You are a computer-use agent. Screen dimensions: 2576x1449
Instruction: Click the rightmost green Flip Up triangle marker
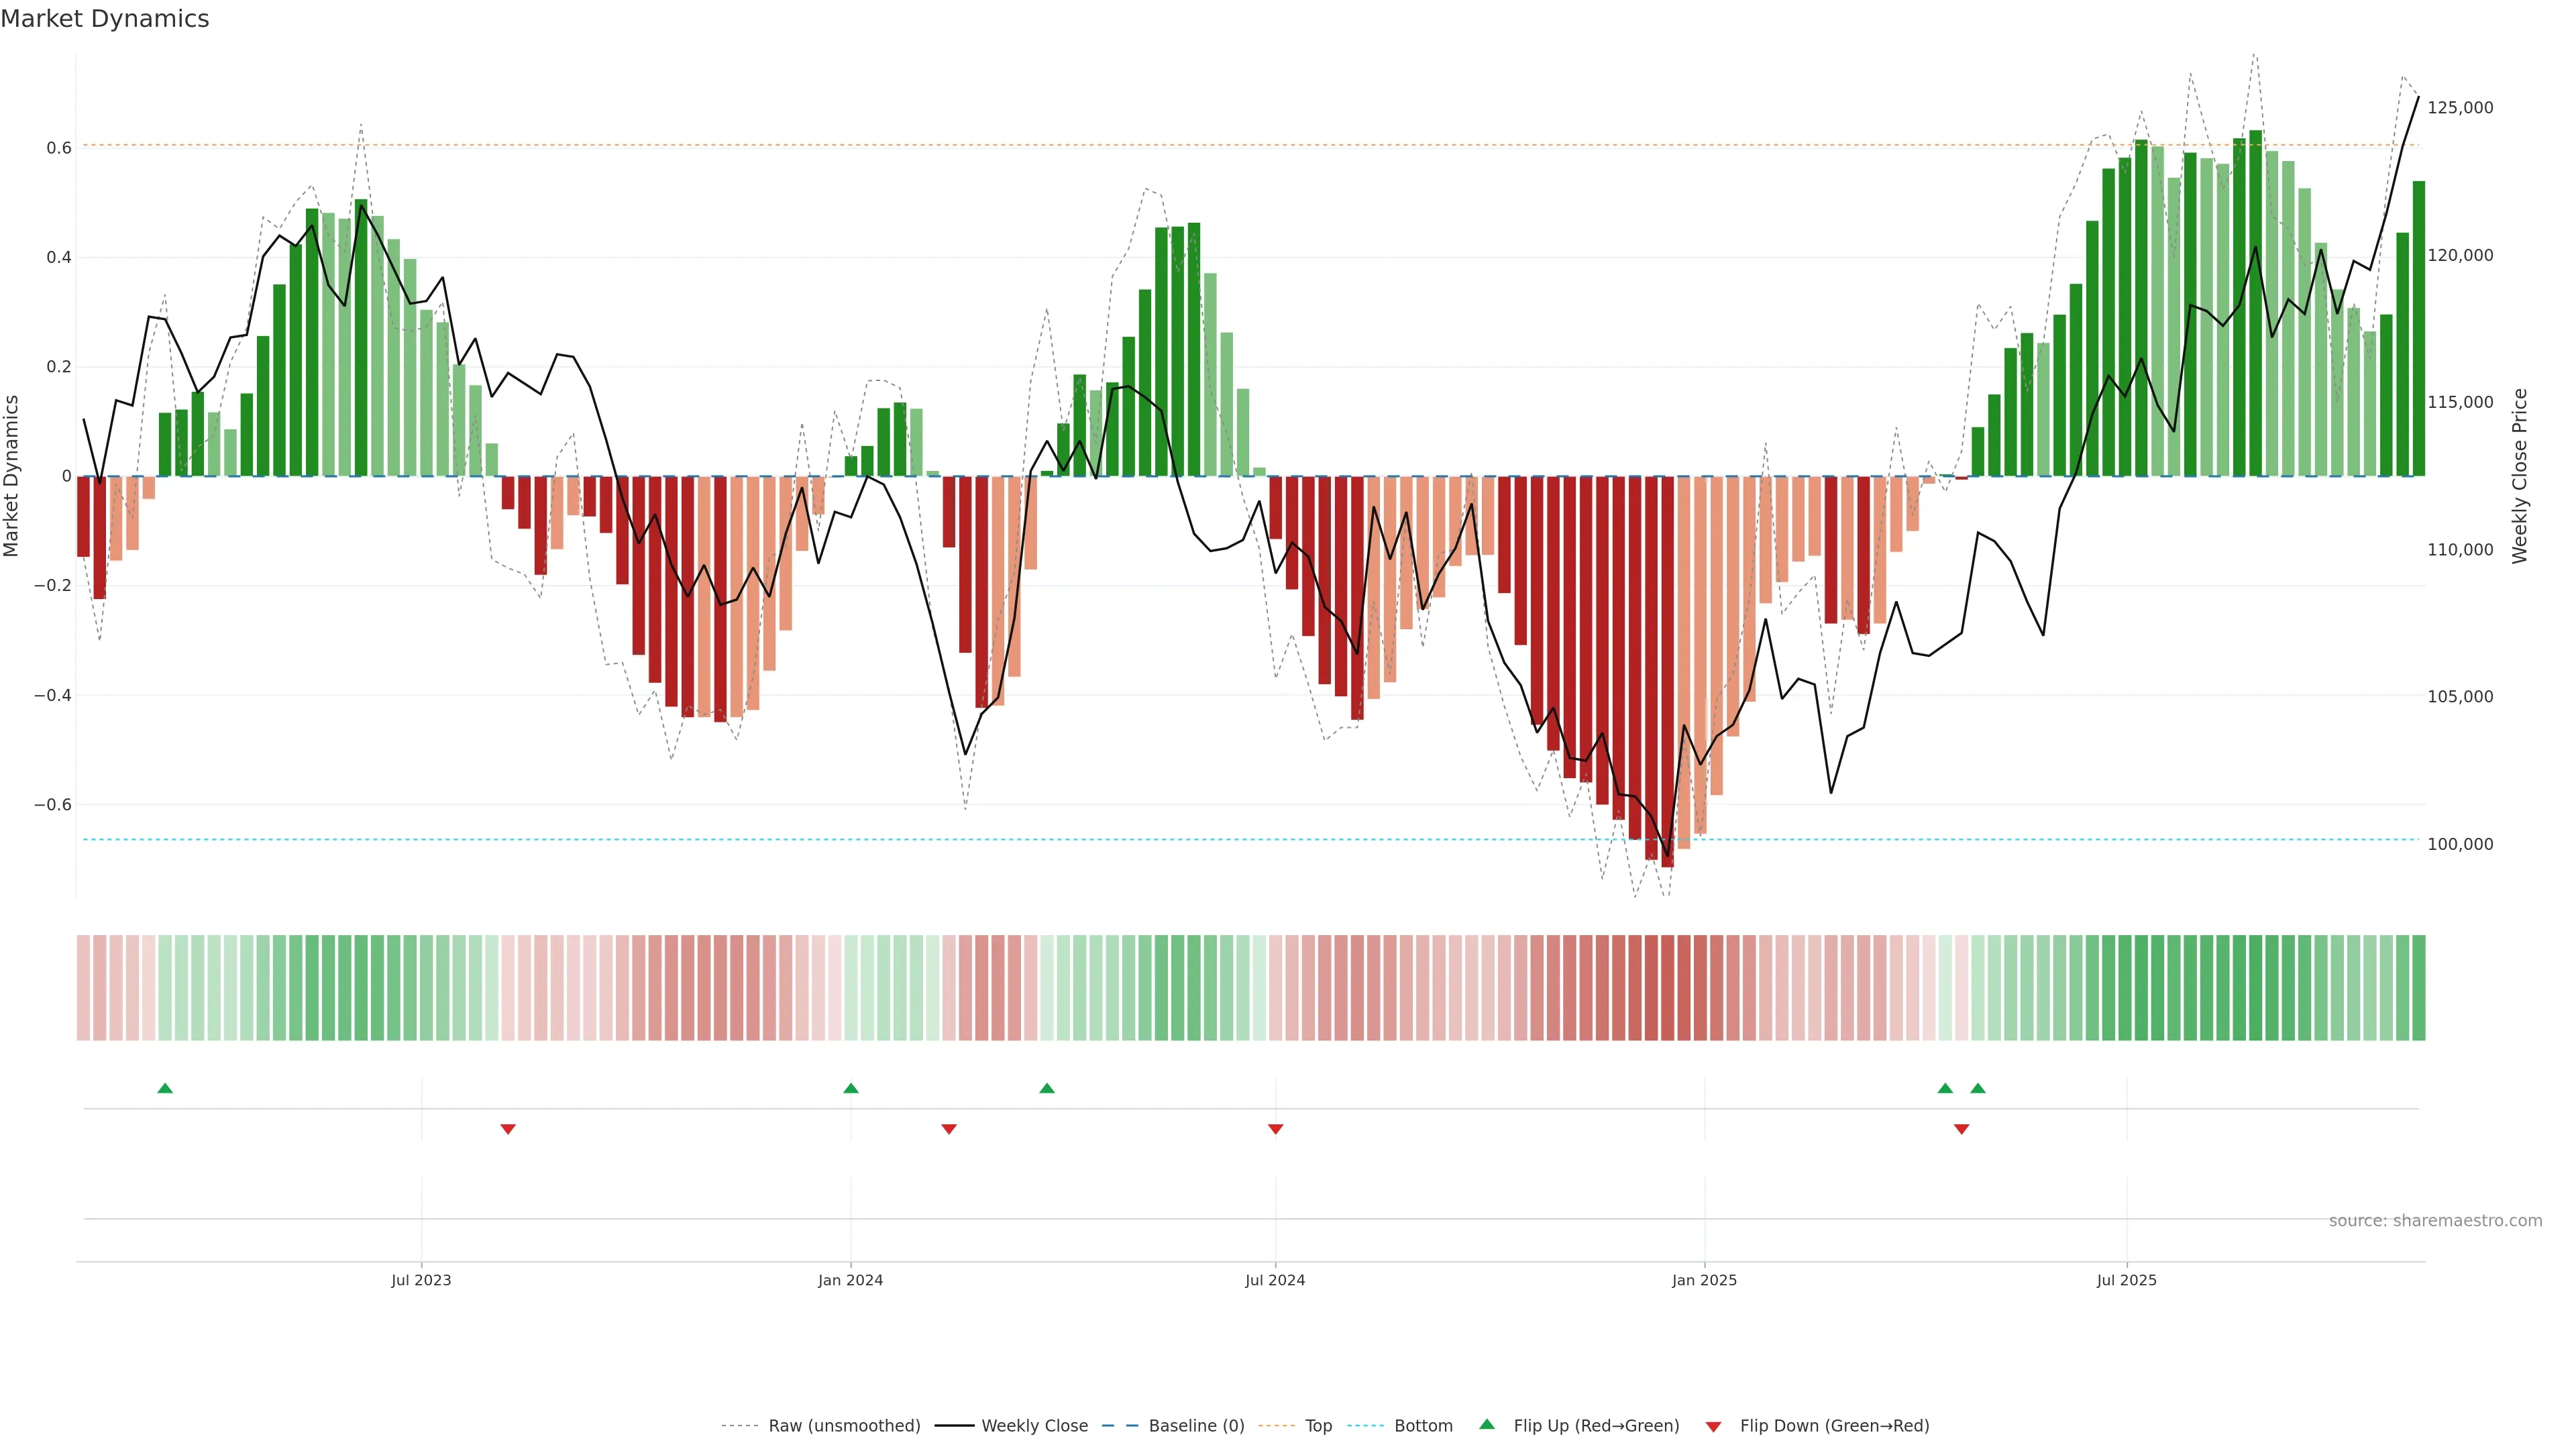[1978, 1088]
